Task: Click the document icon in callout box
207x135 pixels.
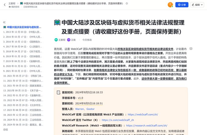Action: (x=58, y=92)
